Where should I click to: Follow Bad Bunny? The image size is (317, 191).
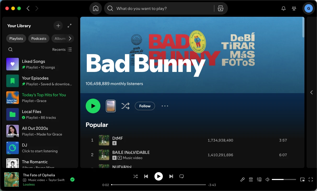(145, 106)
